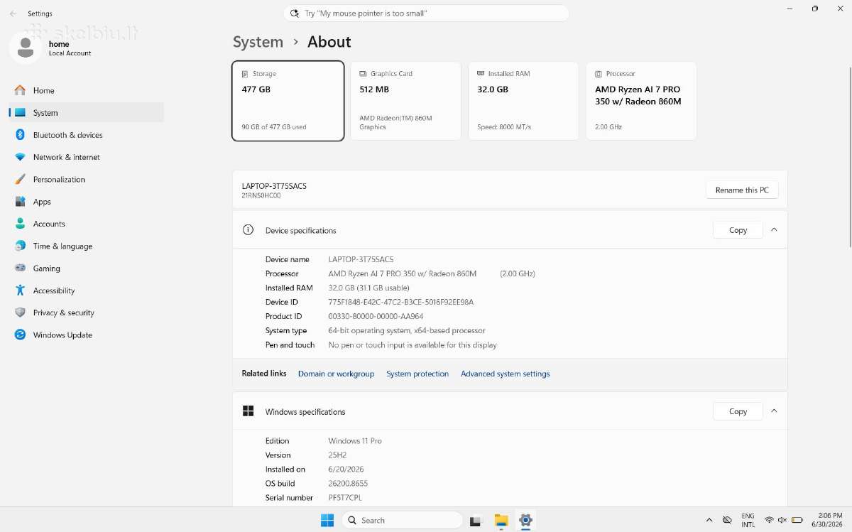
Task: Click the muted speaker tray icon
Action: coord(782,520)
